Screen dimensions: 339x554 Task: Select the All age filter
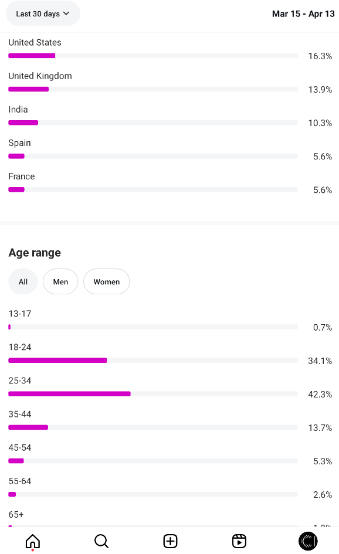pos(23,281)
